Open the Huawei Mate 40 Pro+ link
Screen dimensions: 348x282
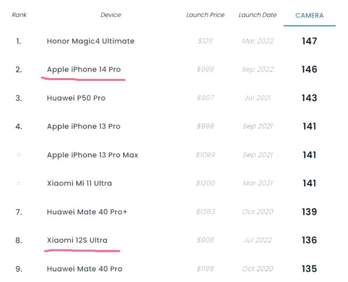(87, 212)
